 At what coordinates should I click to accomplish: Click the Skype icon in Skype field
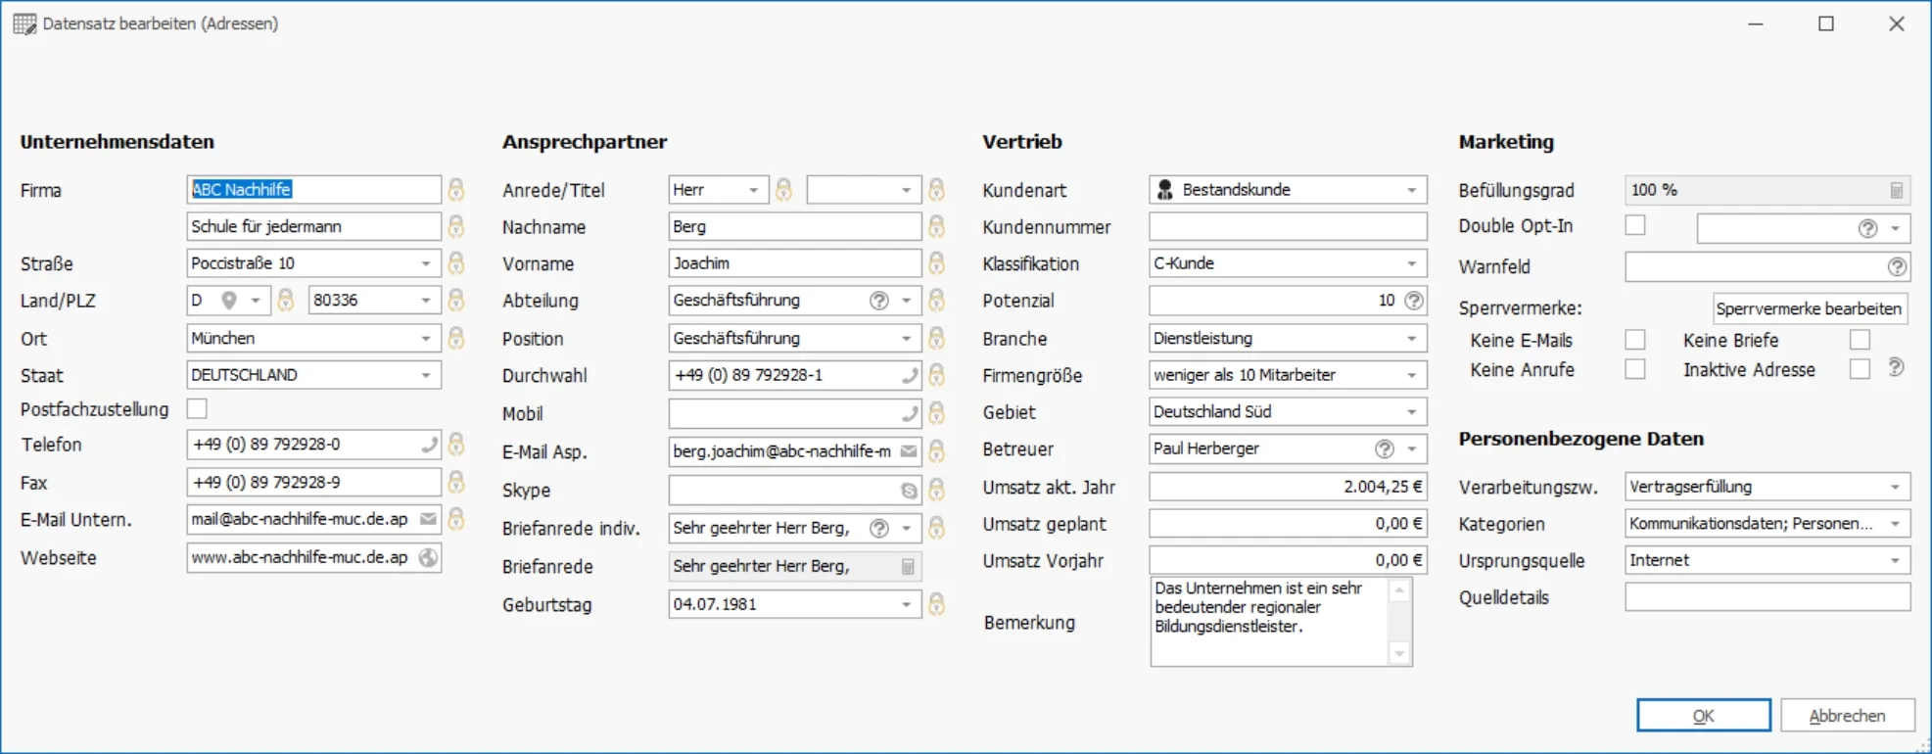[x=909, y=490]
